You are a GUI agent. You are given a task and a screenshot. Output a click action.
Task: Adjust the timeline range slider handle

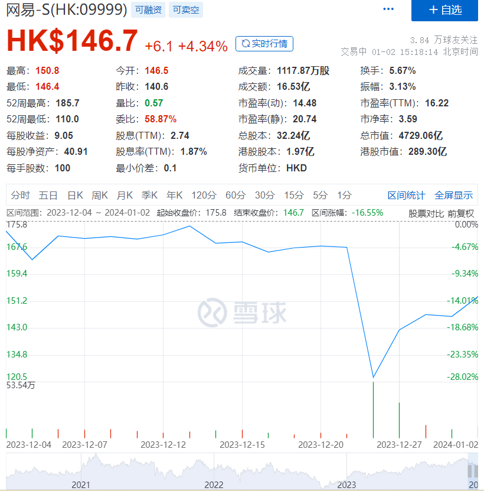point(473,471)
